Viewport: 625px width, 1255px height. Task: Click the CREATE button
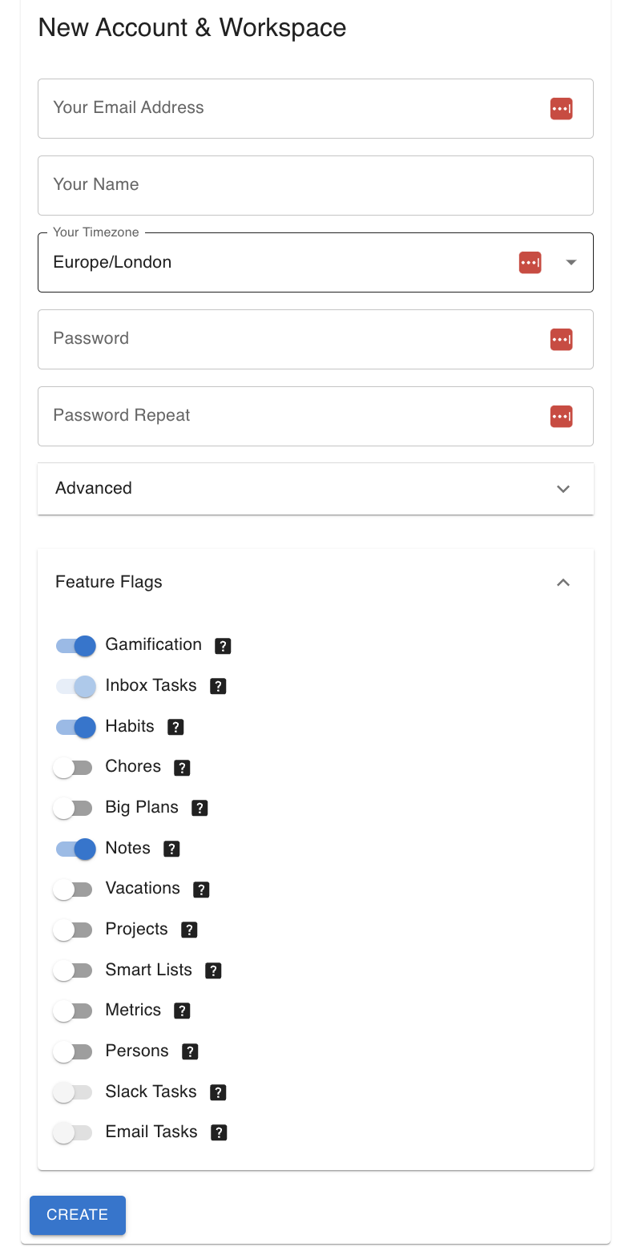(77, 1215)
